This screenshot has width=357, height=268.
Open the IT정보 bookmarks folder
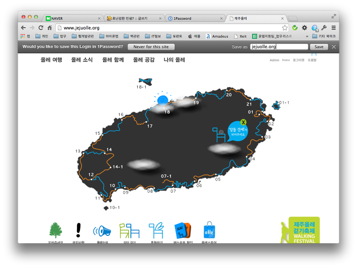(153, 36)
